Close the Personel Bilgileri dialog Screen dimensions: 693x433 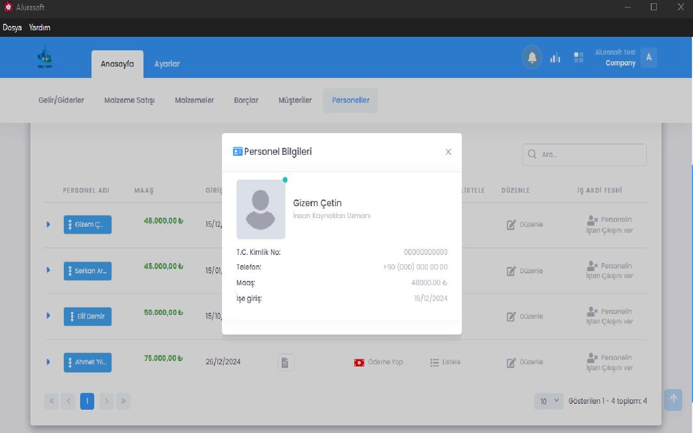(x=448, y=152)
